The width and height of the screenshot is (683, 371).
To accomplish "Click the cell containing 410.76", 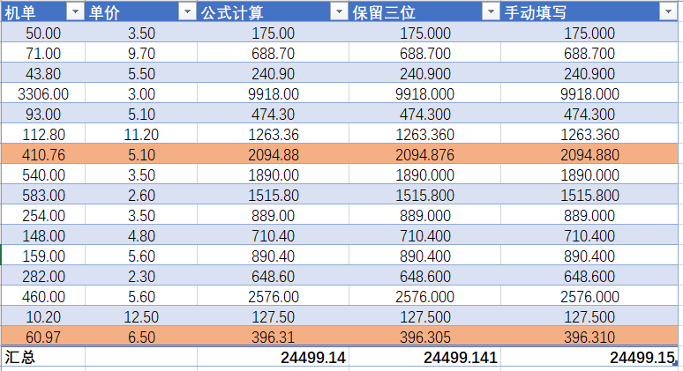I will pyautogui.click(x=43, y=155).
